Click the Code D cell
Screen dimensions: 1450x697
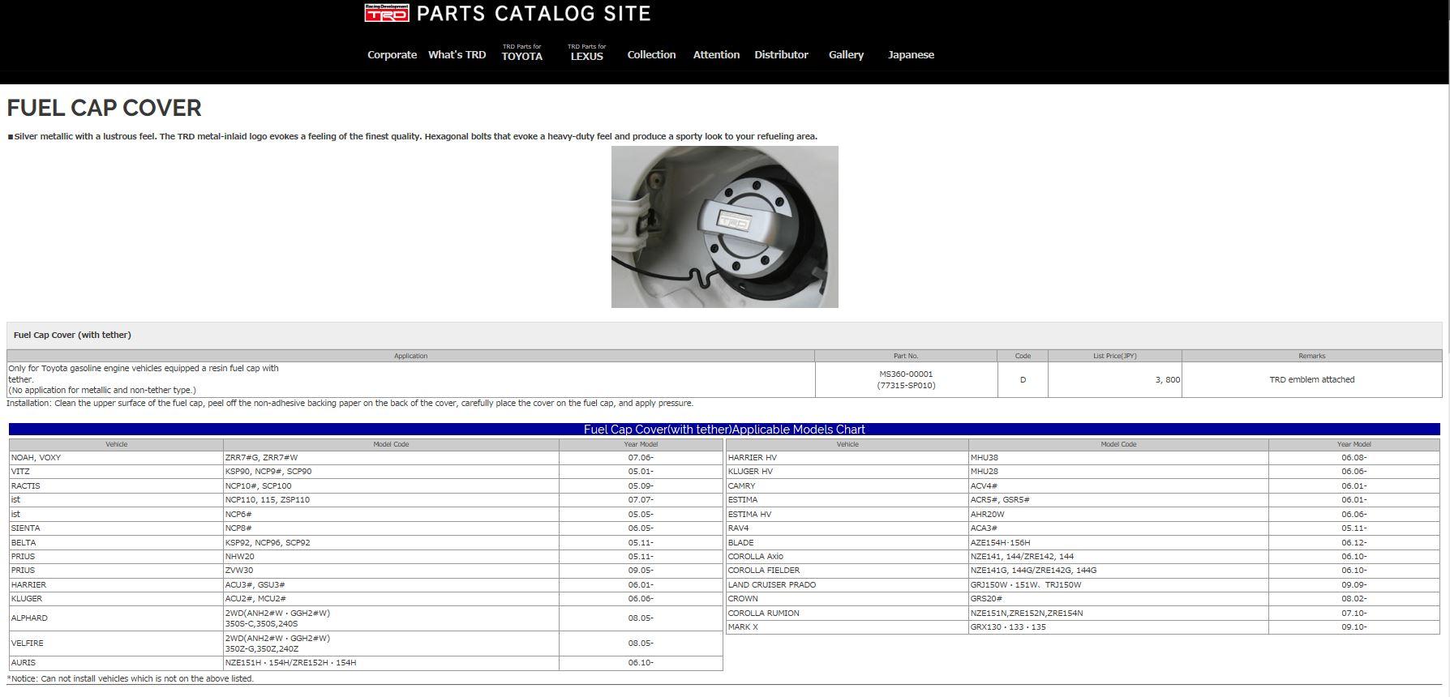[1023, 379]
